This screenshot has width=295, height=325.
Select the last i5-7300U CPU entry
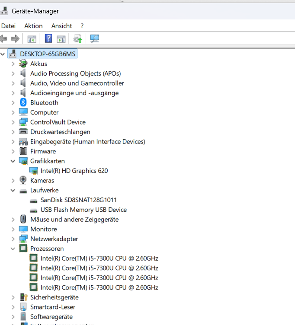(99, 287)
